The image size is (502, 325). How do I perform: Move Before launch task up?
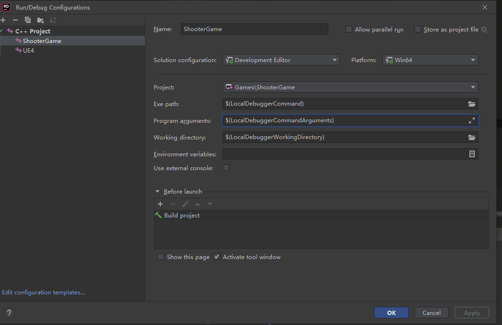[198, 204]
